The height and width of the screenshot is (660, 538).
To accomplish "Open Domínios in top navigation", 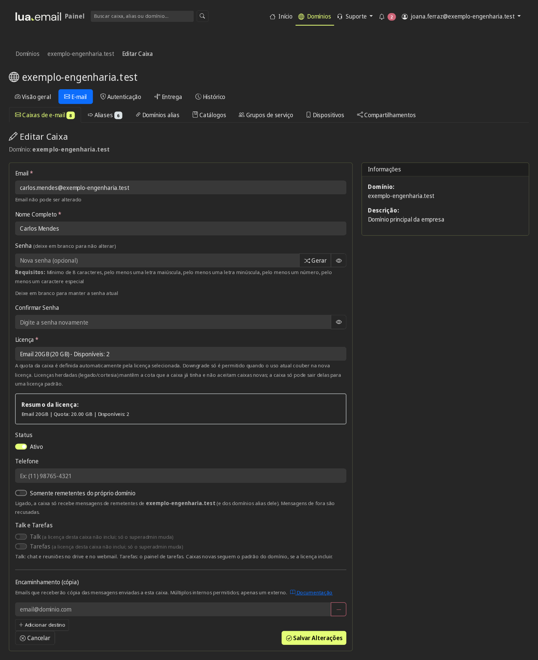I will click(315, 16).
